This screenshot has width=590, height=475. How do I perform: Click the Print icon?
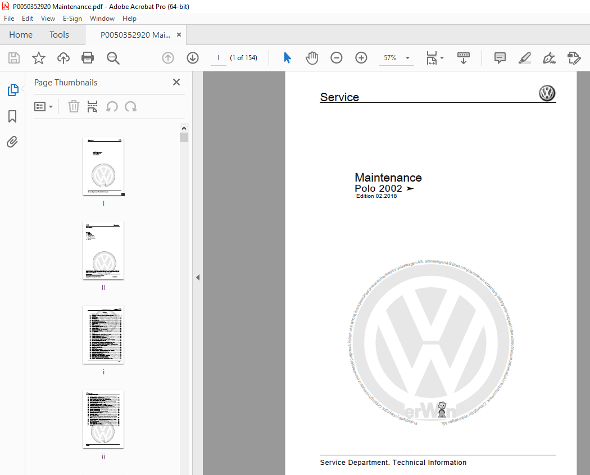click(x=88, y=58)
